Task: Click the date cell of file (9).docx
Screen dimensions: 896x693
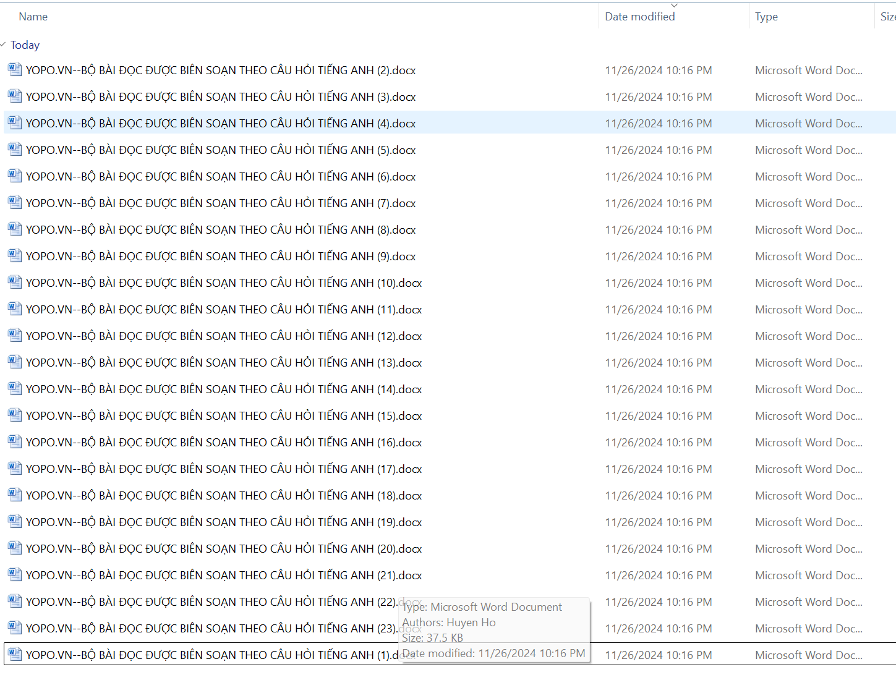Action: click(x=659, y=257)
